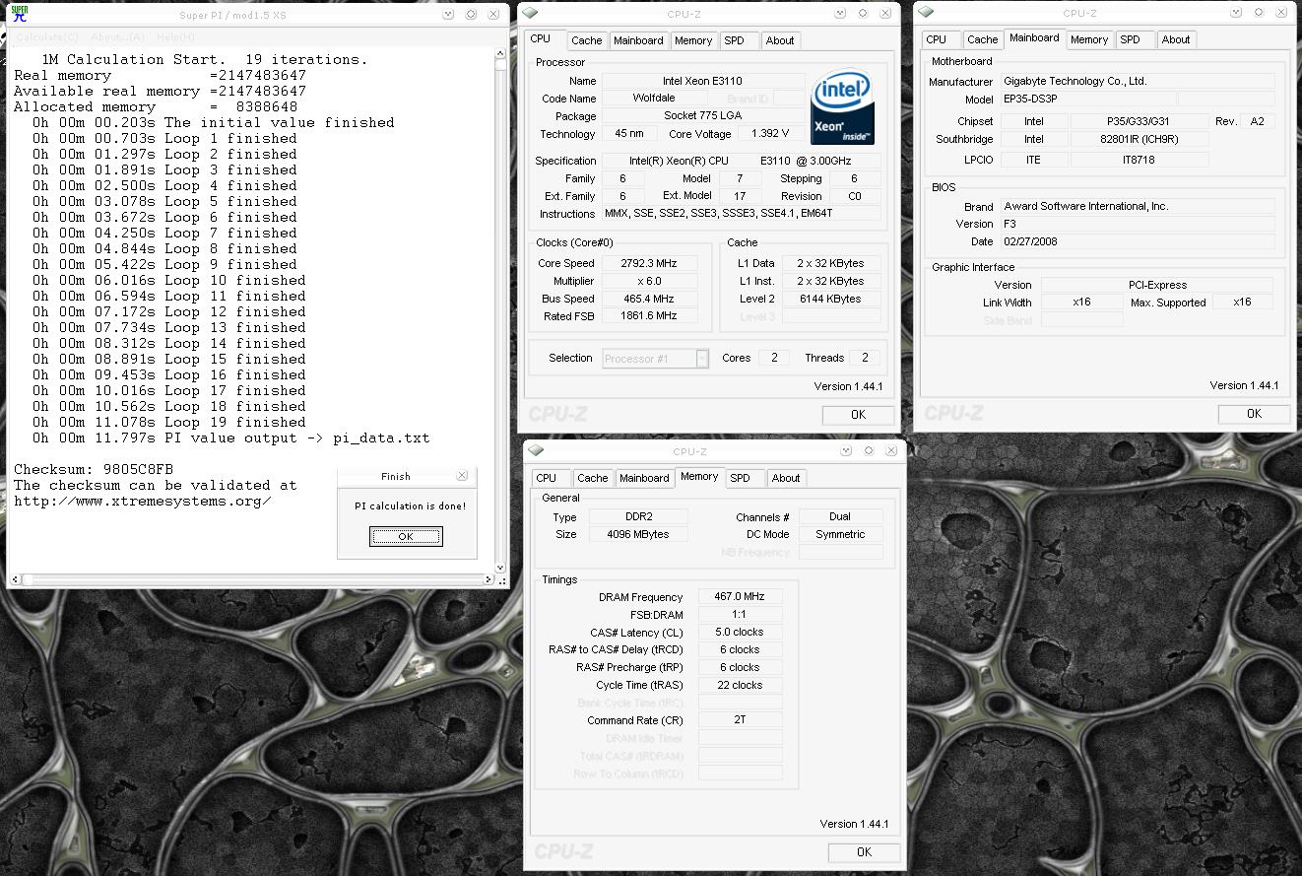Screen dimensions: 1302x876
Task: Click the EP35-DS3P model field
Action: [1088, 100]
